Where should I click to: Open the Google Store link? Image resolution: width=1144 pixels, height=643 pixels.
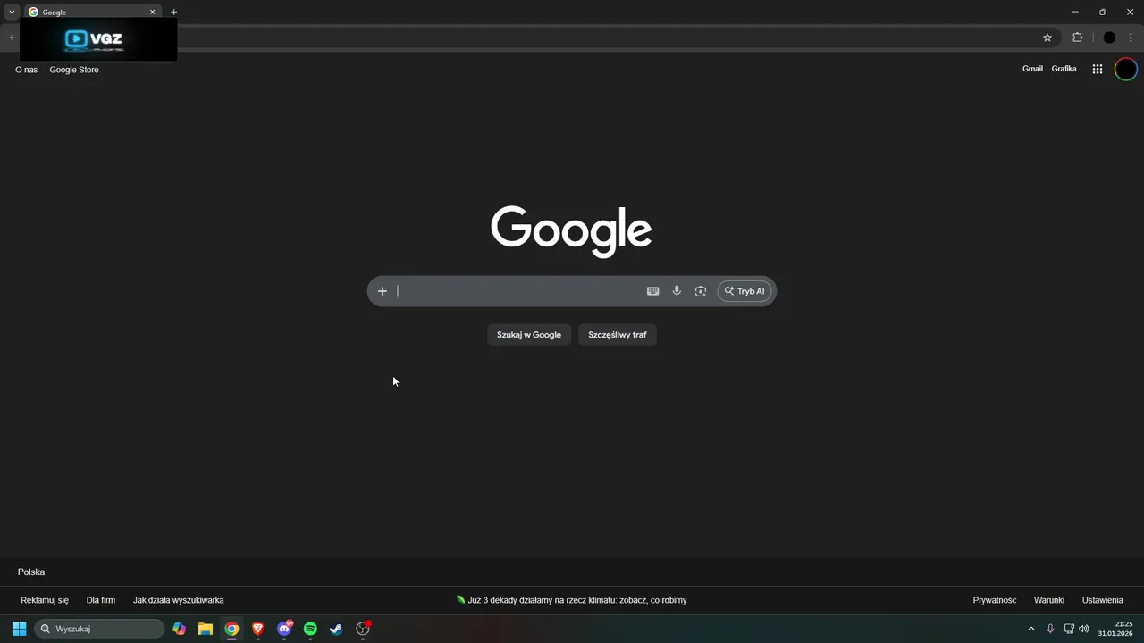(x=74, y=70)
